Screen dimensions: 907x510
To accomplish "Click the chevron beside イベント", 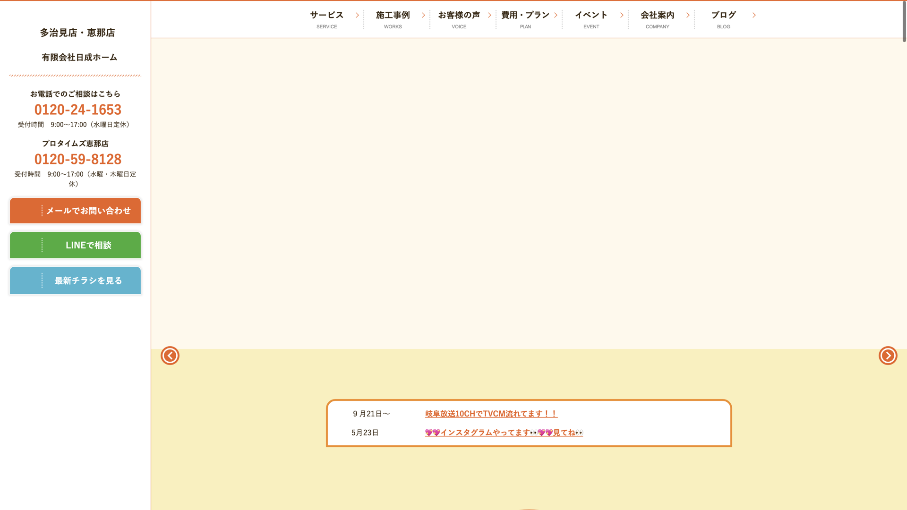I will pyautogui.click(x=622, y=15).
